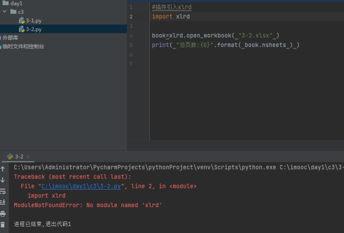344x233 pixels.
Task: Clear console with trash icon
Action: click(x=3, y=224)
